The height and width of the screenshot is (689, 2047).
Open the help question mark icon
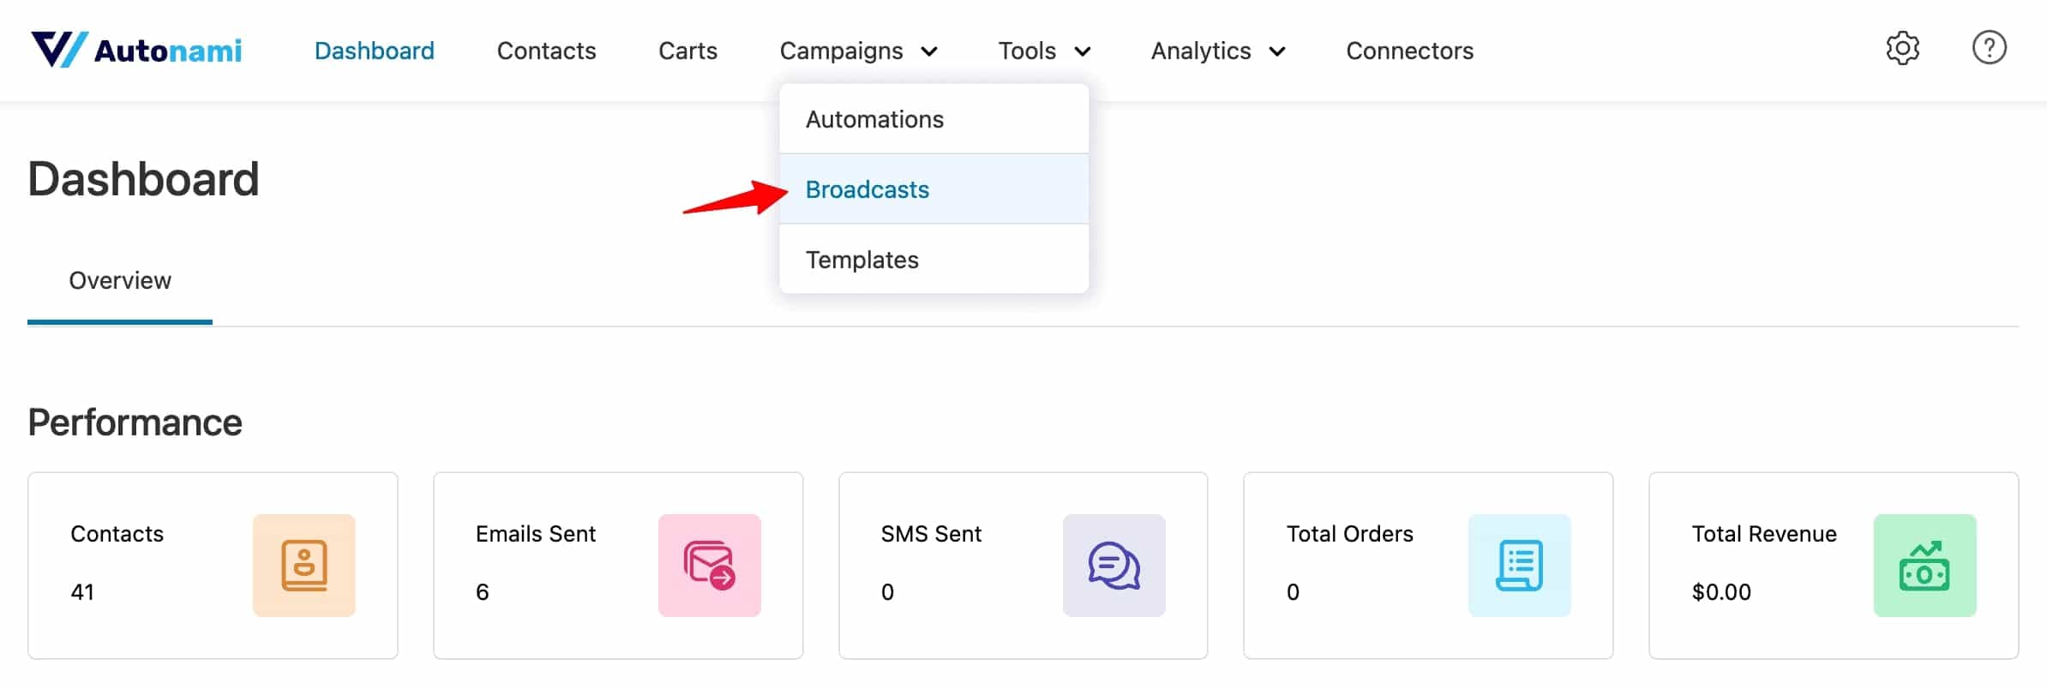pyautogui.click(x=1989, y=48)
